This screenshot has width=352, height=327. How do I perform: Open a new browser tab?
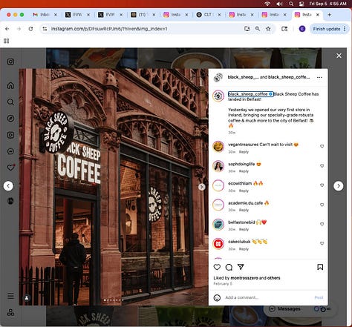(x=329, y=15)
